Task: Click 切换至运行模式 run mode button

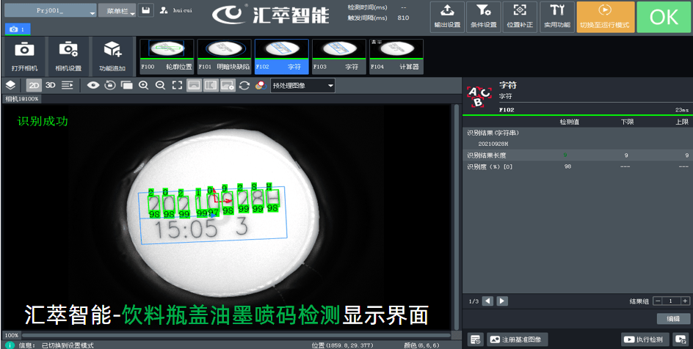Action: [605, 16]
